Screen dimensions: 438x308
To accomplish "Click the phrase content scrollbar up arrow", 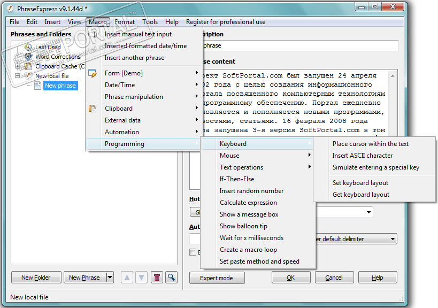I will (x=393, y=76).
